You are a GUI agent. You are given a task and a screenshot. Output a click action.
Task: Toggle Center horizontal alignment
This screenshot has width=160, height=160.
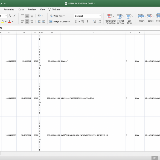(x=27, y=22)
